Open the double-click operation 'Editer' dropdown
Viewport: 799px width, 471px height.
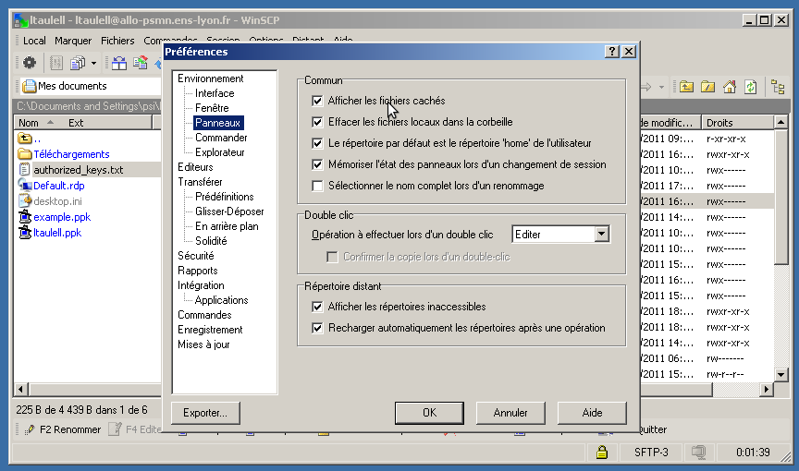[602, 234]
